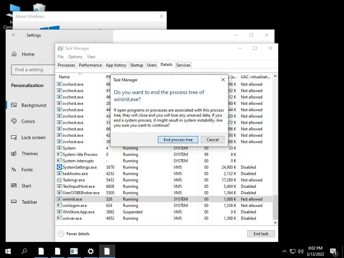The width and height of the screenshot is (344, 258).
Task: Switch to the App history tab
Action: click(116, 65)
